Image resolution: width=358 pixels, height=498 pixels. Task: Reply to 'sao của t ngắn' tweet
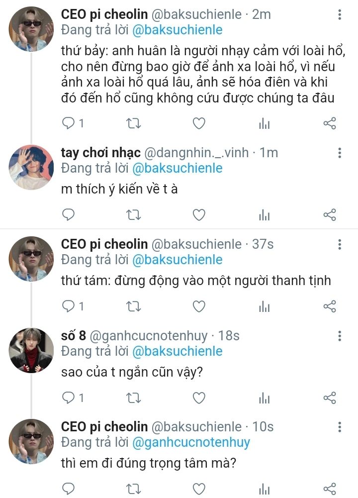pos(68,398)
